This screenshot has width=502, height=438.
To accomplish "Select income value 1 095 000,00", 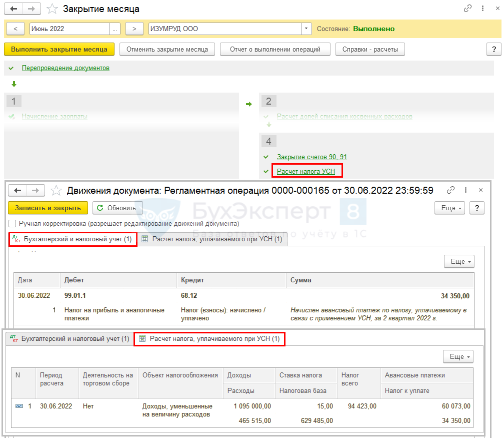I will click(252, 406).
